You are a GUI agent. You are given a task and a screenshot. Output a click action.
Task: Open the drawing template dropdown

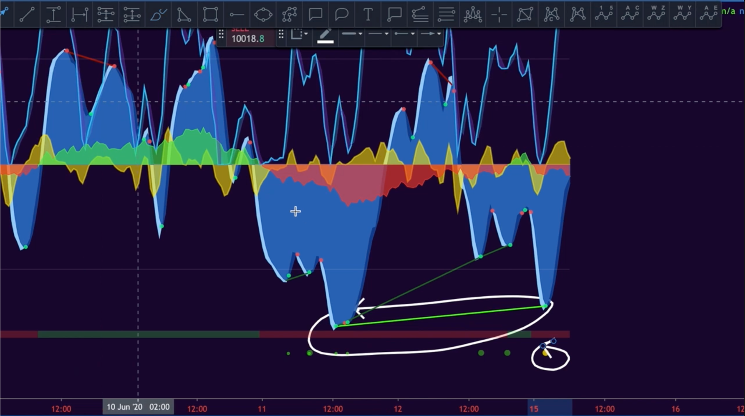point(299,34)
